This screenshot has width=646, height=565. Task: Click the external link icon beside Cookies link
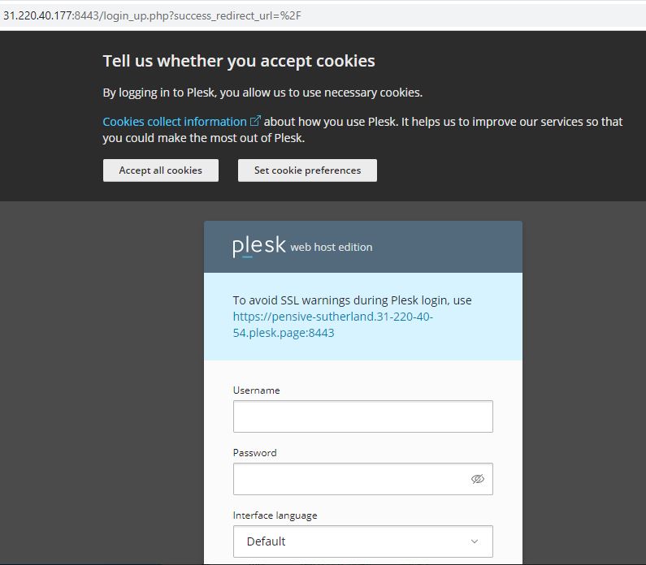(255, 121)
